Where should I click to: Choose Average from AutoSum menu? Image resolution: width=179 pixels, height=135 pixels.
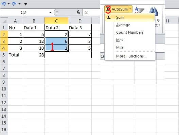tap(130, 25)
